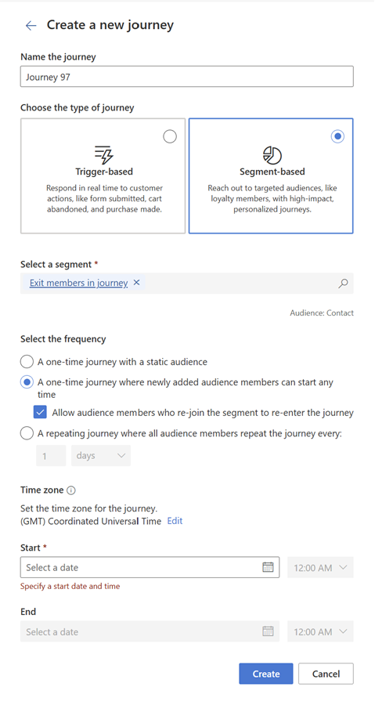Click the Segment-based pie chart icon
375x705 pixels.
(x=272, y=156)
